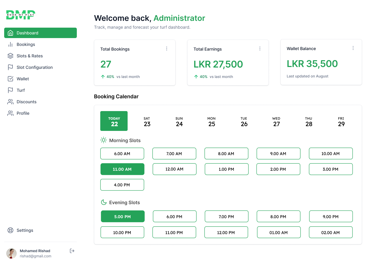The width and height of the screenshot is (375, 267).
Task: Go to the Turf page
Action: click(21, 90)
